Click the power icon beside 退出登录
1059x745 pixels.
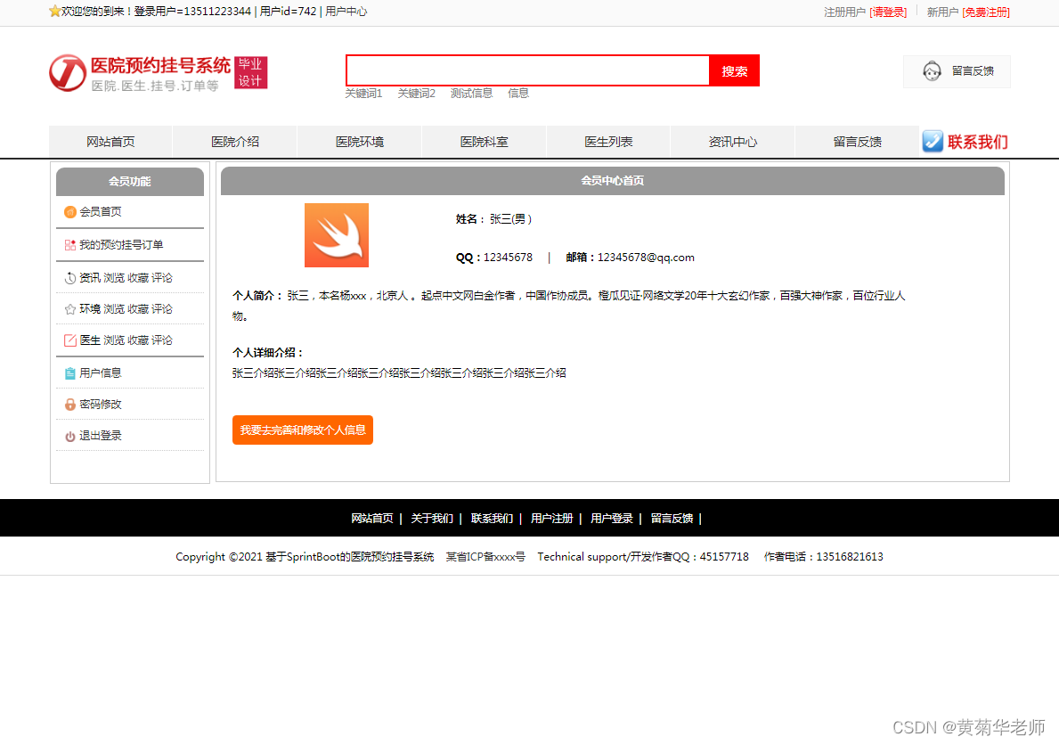tap(70, 436)
